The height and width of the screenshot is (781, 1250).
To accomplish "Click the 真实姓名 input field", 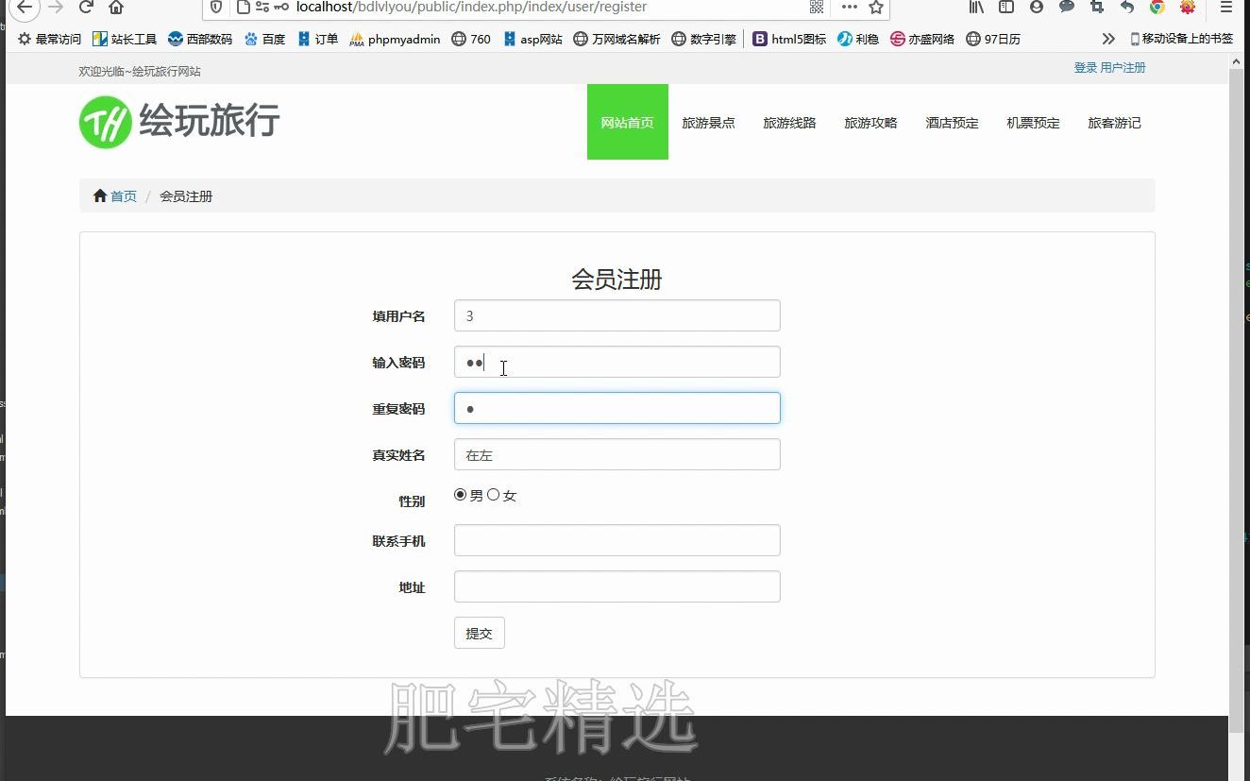I will pos(617,454).
